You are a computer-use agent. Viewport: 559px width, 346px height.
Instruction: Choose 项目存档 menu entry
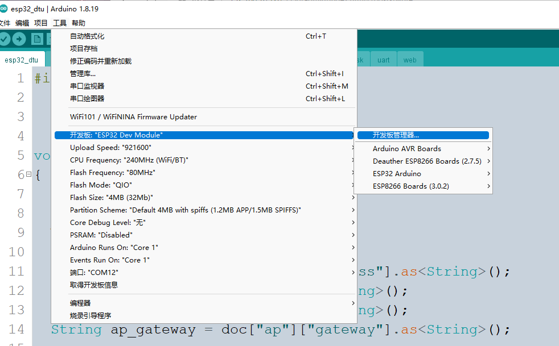204,49
